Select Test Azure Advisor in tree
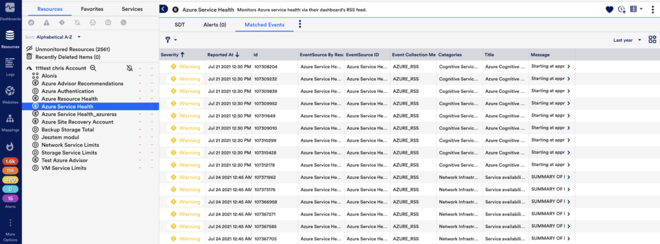The image size is (660, 244). 65,160
